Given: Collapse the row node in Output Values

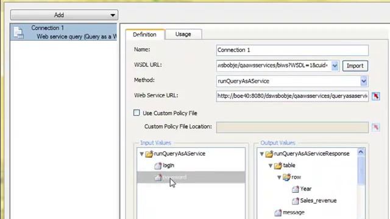Looking at the screenshot, I should pos(279,177).
